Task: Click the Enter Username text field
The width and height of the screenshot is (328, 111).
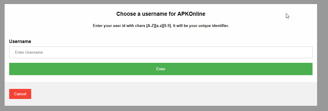Action: point(161,52)
